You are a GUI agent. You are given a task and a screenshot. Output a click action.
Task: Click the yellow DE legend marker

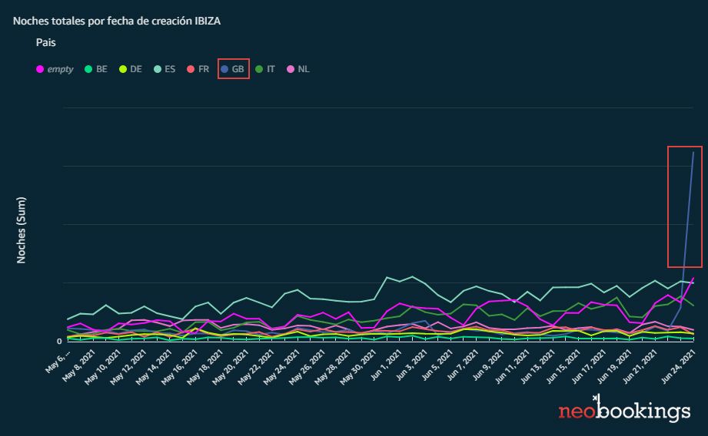(122, 69)
